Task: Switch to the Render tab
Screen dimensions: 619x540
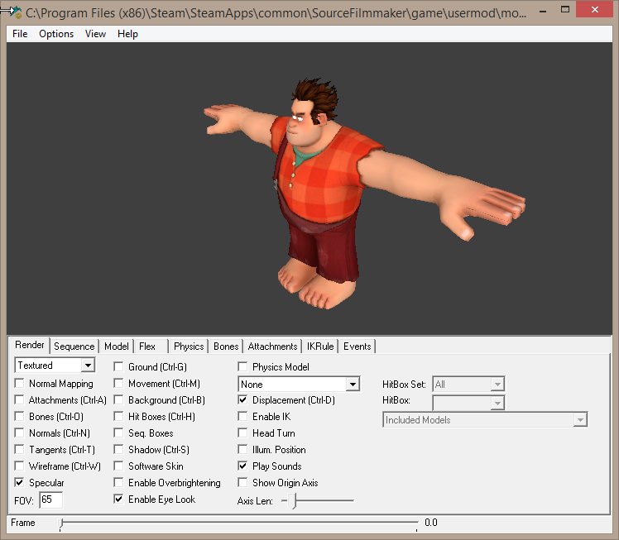Action: click(x=30, y=345)
